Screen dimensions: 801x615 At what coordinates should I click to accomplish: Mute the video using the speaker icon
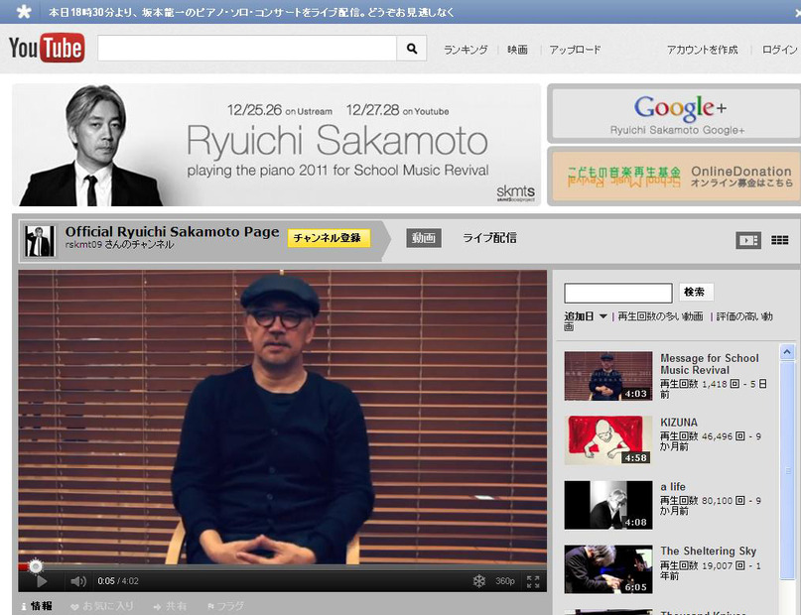(x=78, y=581)
